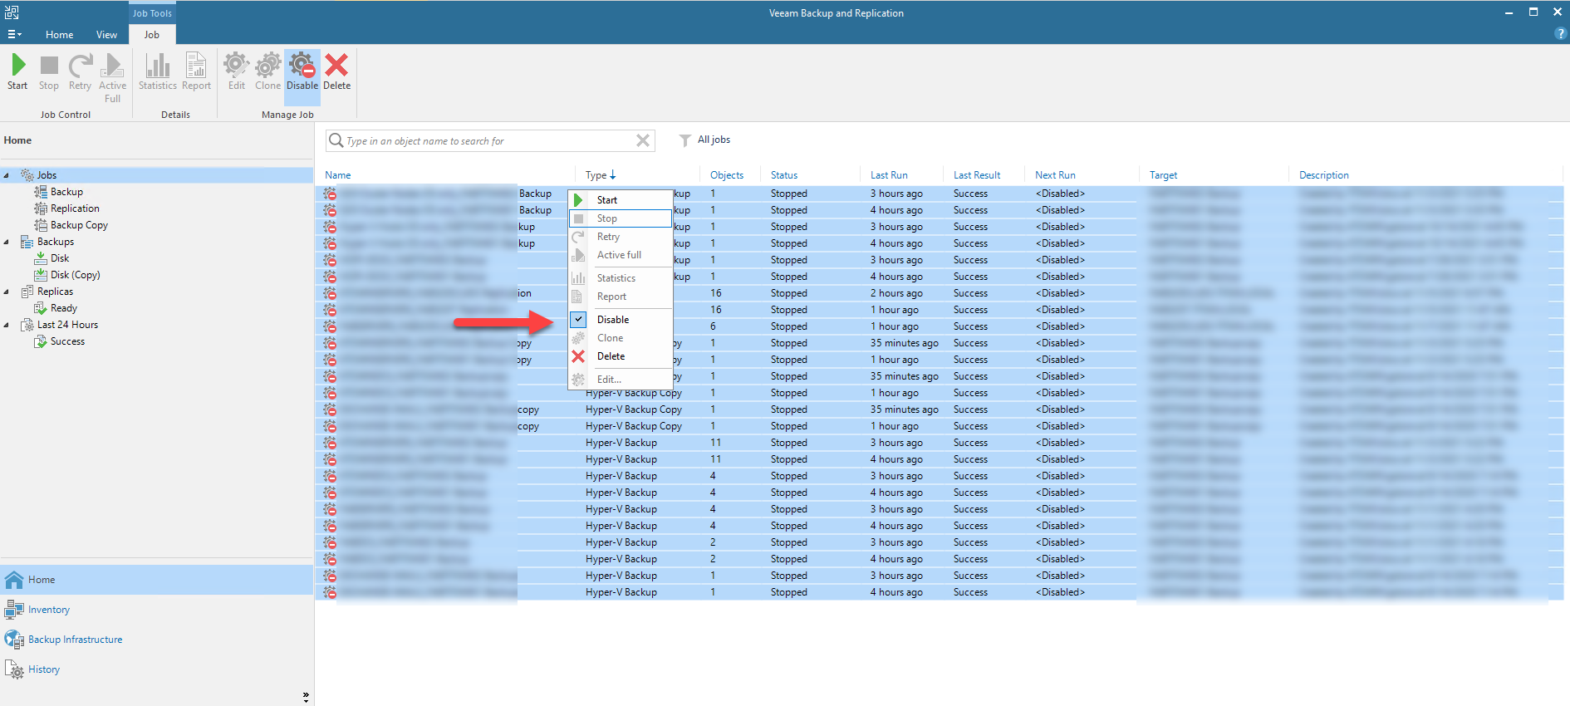The width and height of the screenshot is (1570, 706).
Task: Choose Start in the context menu
Action: pyautogui.click(x=621, y=200)
